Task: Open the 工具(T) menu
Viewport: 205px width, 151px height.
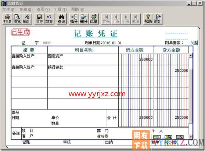Action: pyautogui.click(x=60, y=10)
